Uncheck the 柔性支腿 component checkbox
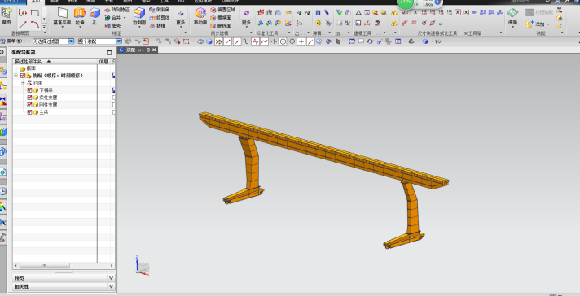The height and width of the screenshot is (296, 580). (x=29, y=98)
